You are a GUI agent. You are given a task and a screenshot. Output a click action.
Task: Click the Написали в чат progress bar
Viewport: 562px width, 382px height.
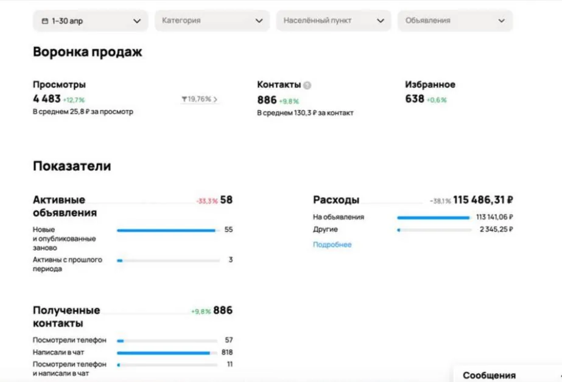(x=167, y=353)
